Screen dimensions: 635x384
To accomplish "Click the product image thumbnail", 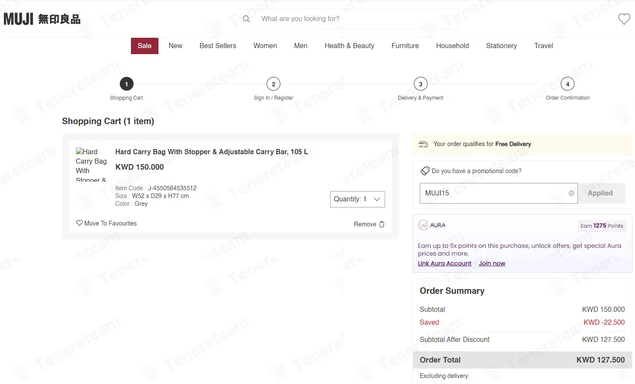I will pyautogui.click(x=91, y=165).
